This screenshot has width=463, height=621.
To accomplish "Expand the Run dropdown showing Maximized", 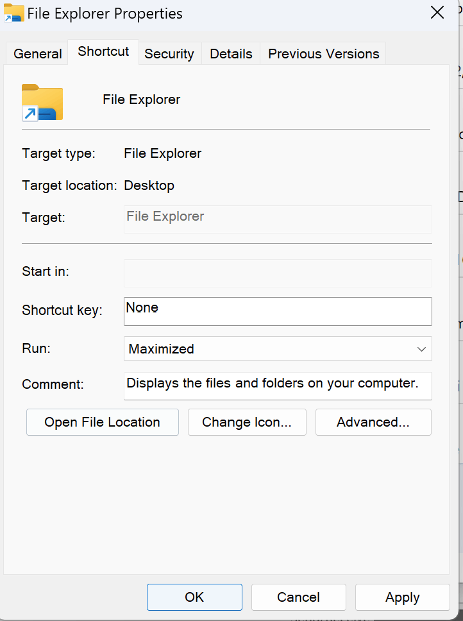I will tap(278, 348).
